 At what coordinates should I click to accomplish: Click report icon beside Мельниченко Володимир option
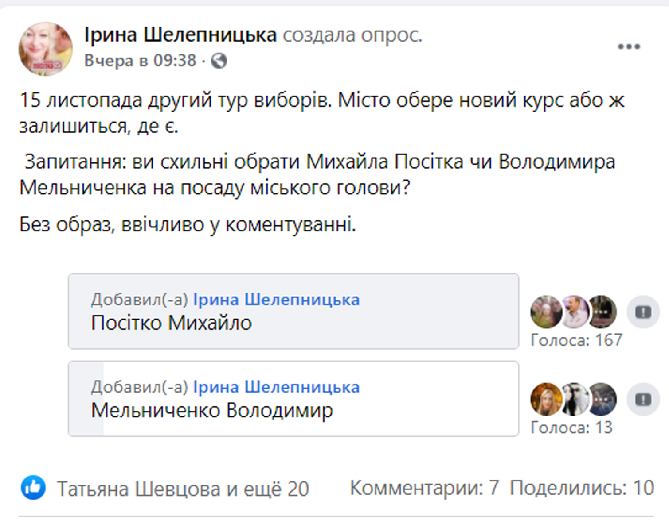click(x=643, y=400)
